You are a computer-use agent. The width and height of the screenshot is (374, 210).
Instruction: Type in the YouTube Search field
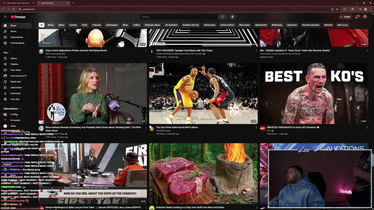point(179,17)
